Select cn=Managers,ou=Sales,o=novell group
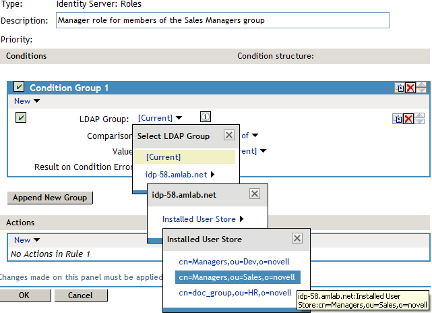The height and width of the screenshot is (313, 432). (x=237, y=277)
